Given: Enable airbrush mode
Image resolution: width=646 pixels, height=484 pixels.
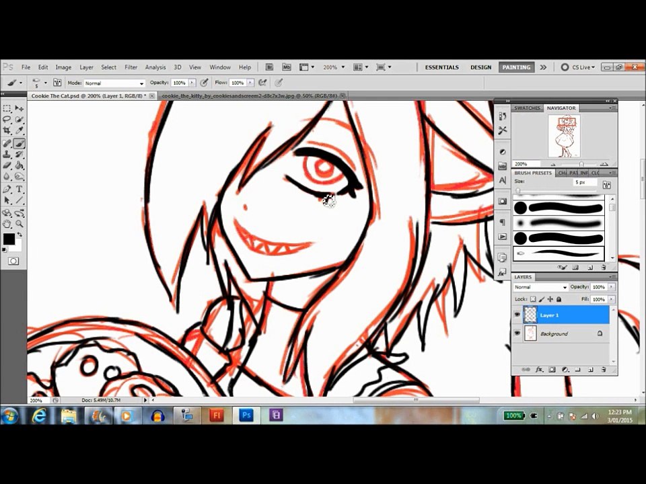Looking at the screenshot, I should pyautogui.click(x=262, y=83).
